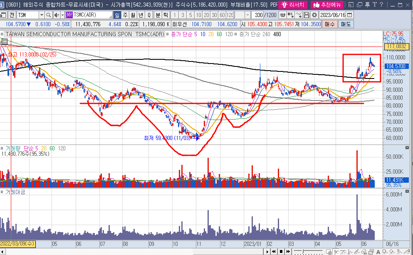Select the yearly (년) chart period
Screen dimensions: 413x255
click(141, 15)
